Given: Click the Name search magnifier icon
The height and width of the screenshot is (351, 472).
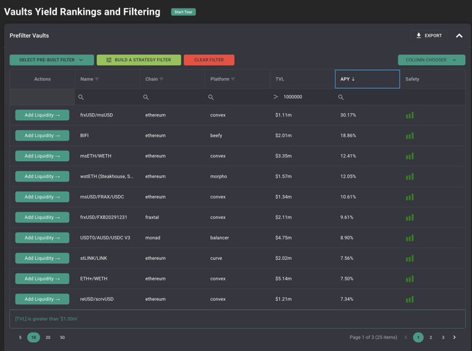Looking at the screenshot, I should pos(81,97).
